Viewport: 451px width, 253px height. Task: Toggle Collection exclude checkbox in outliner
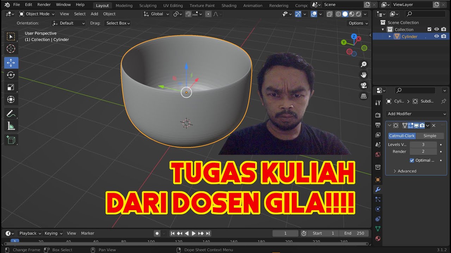(429, 30)
